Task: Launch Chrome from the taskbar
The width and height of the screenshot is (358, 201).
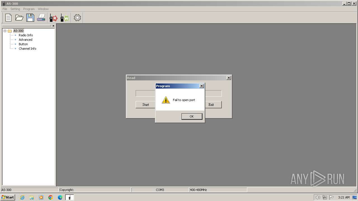Action: 51,197
